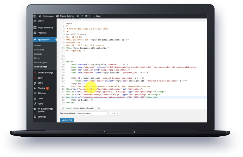Click the Look Up button

coord(114,113)
